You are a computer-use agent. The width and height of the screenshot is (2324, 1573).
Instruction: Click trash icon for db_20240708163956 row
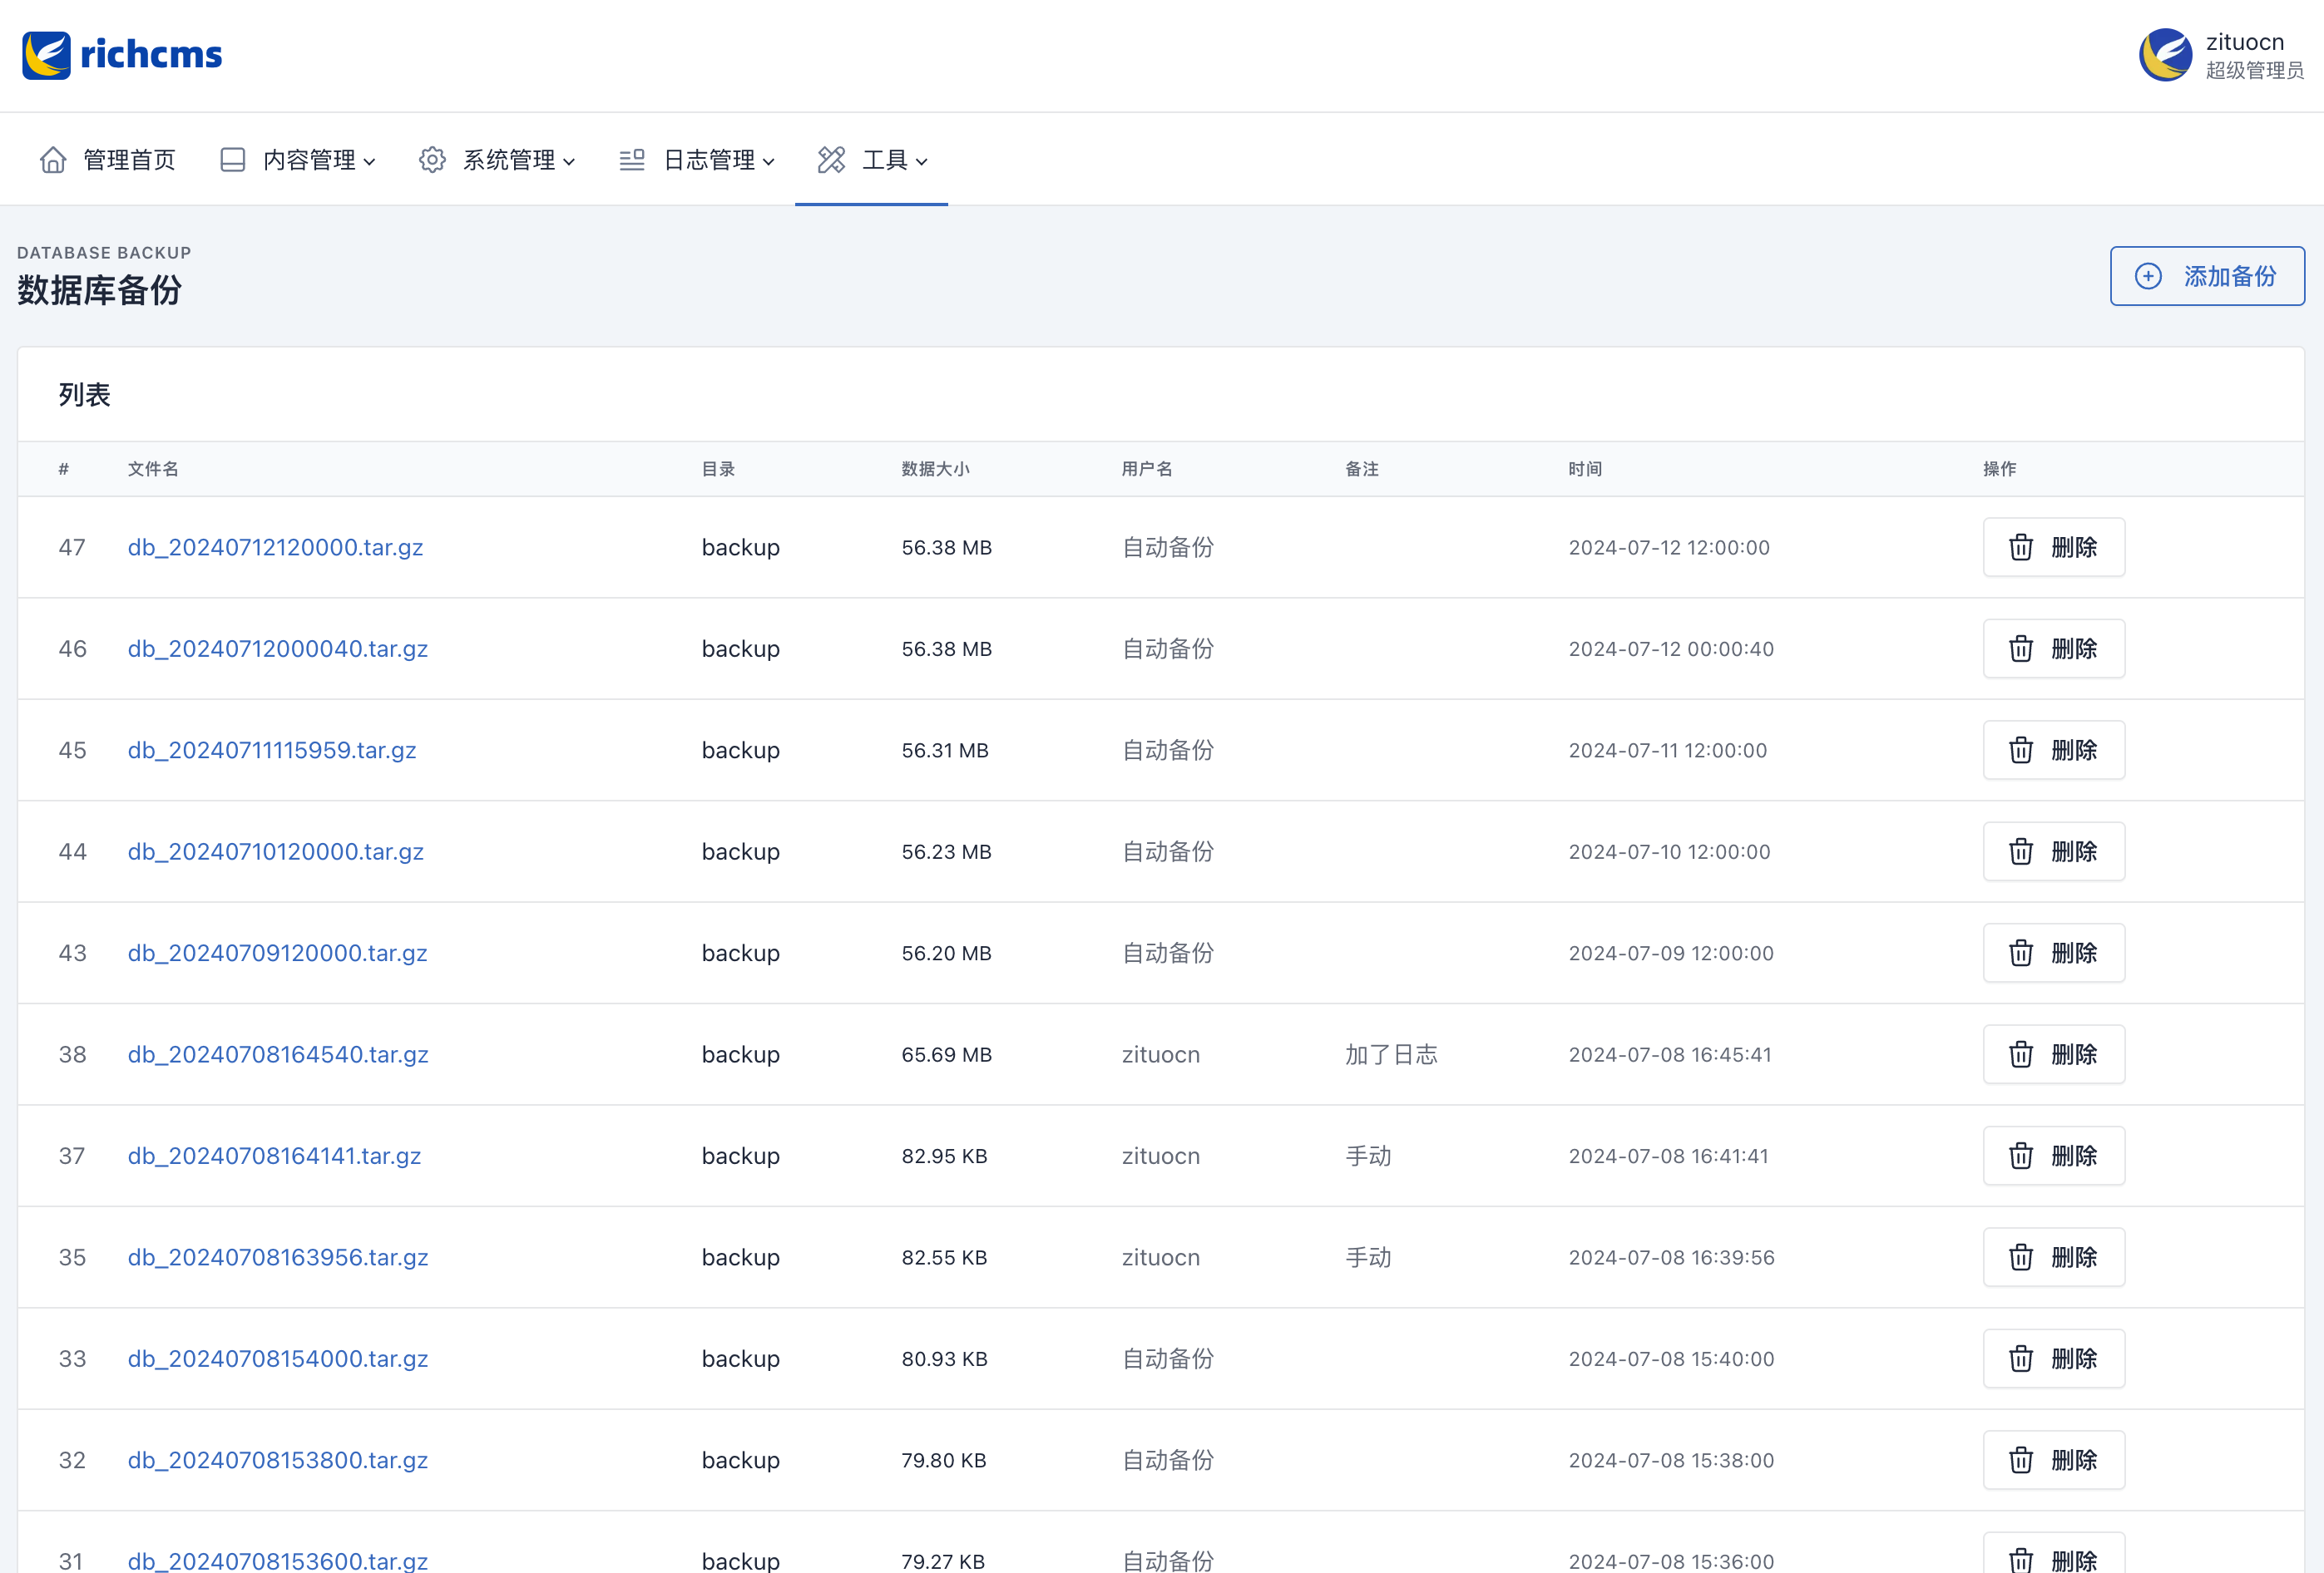[2021, 1257]
